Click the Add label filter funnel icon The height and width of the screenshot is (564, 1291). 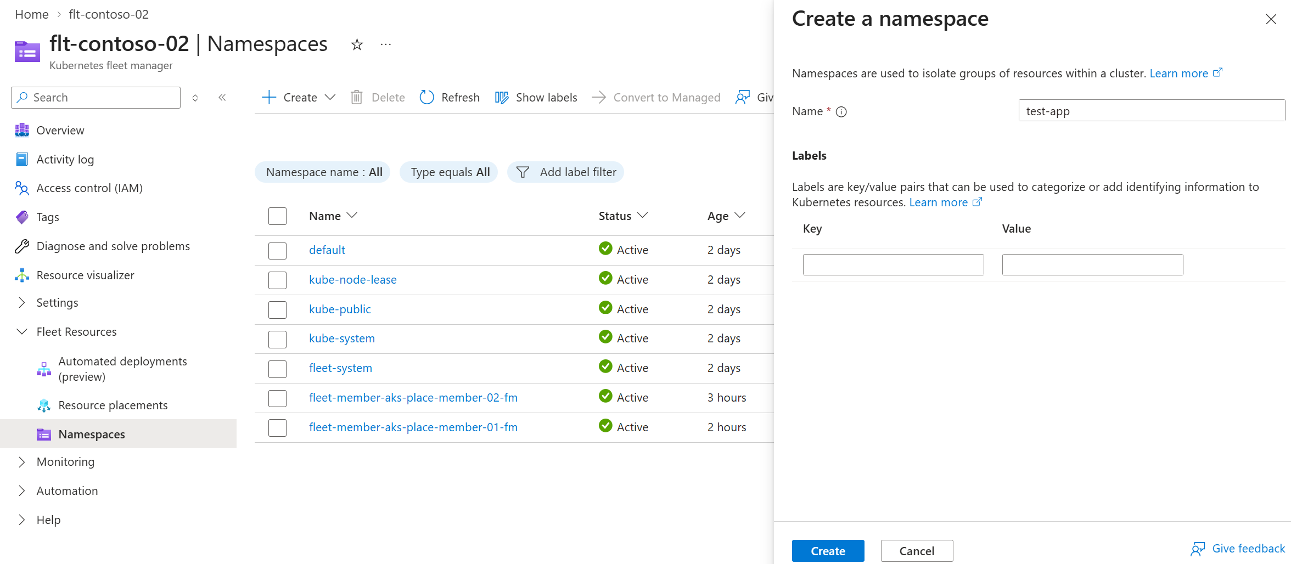tap(523, 172)
